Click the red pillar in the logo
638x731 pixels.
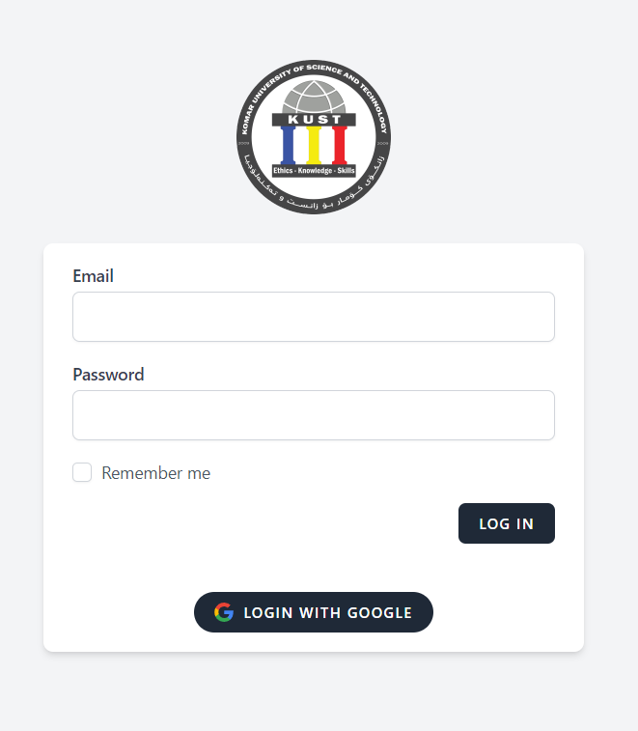(x=340, y=145)
